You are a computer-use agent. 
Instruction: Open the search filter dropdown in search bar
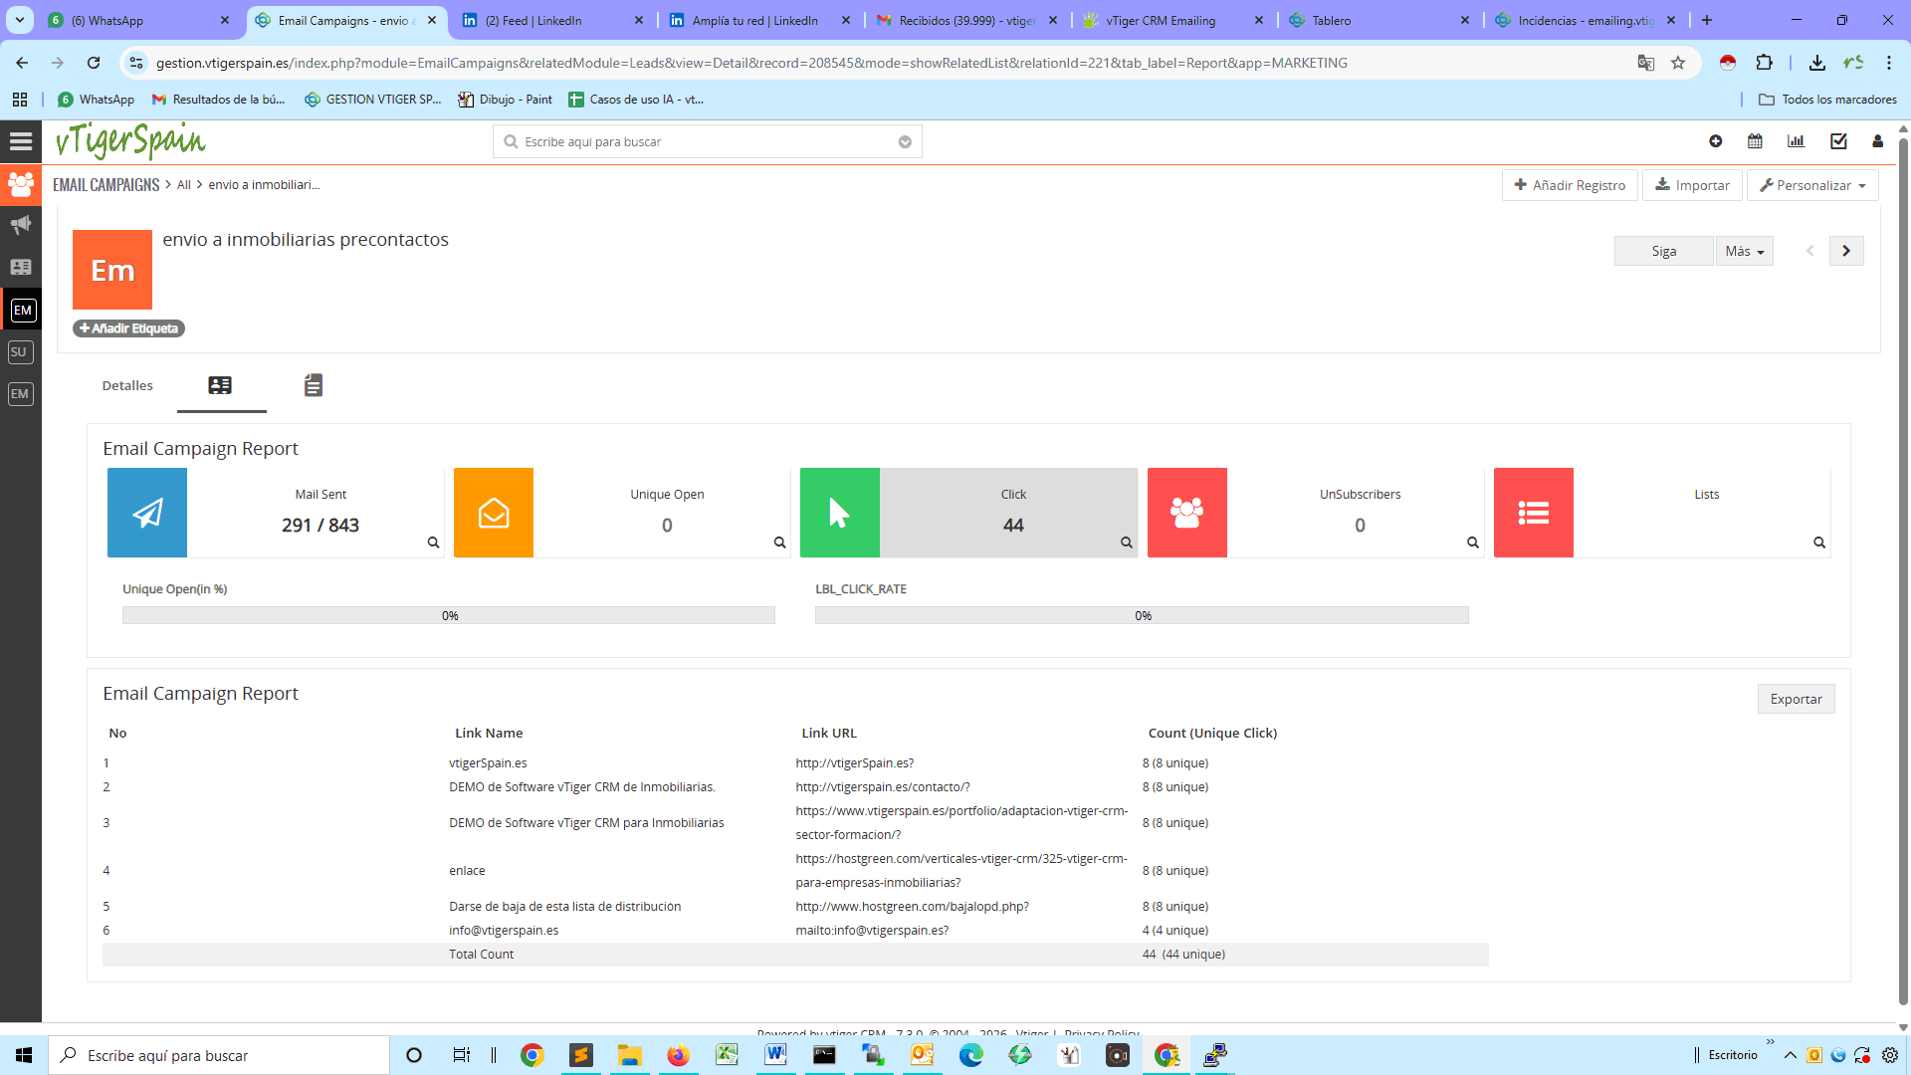[x=905, y=141]
